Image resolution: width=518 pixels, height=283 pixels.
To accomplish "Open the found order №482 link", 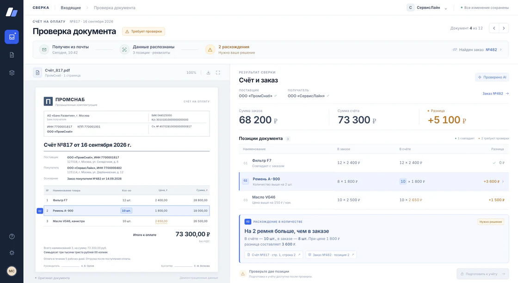I will coord(477,49).
